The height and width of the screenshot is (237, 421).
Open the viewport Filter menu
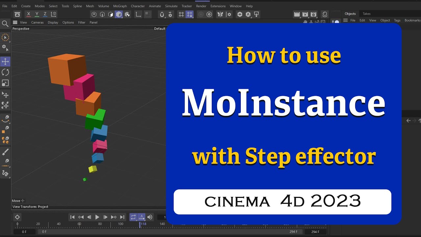[82, 22]
